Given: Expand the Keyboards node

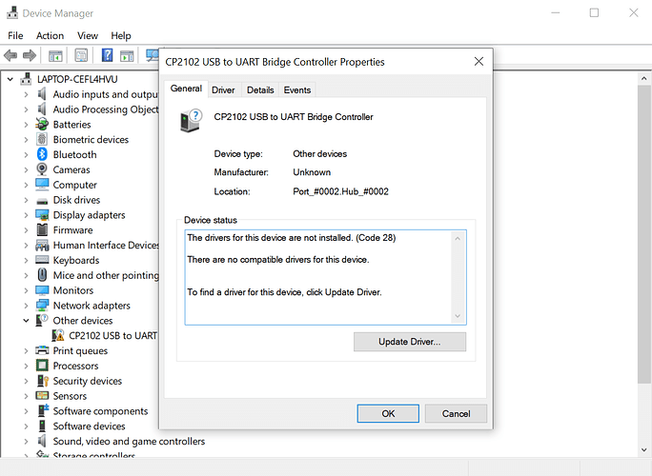Looking at the screenshot, I should pyautogui.click(x=26, y=261).
